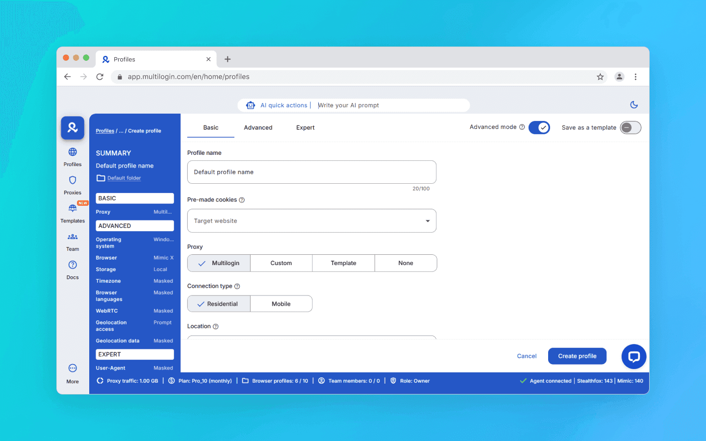Click the Multilogin logo icon

(73, 128)
